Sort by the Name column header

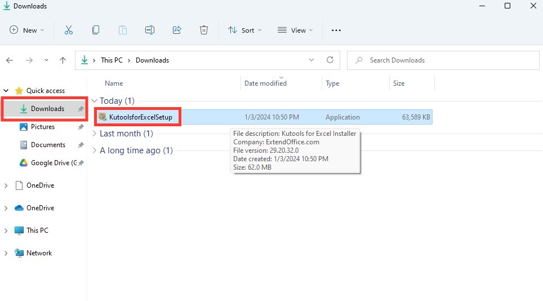pyautogui.click(x=114, y=83)
